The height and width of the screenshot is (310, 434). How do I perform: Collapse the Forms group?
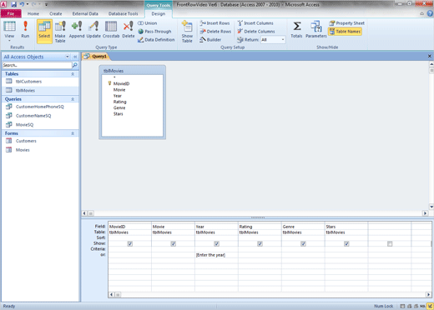(x=73, y=133)
